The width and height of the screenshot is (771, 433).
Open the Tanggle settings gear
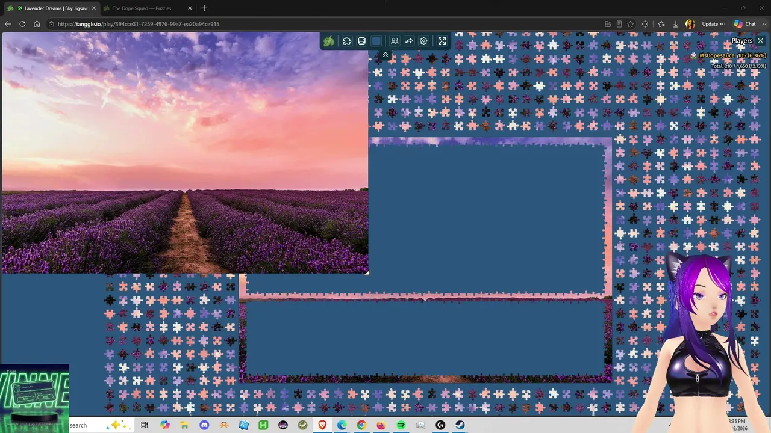[423, 41]
